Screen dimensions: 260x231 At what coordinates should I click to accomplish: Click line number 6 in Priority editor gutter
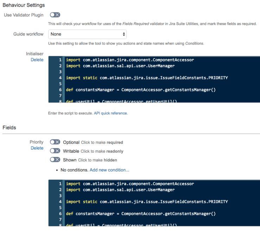(60, 213)
